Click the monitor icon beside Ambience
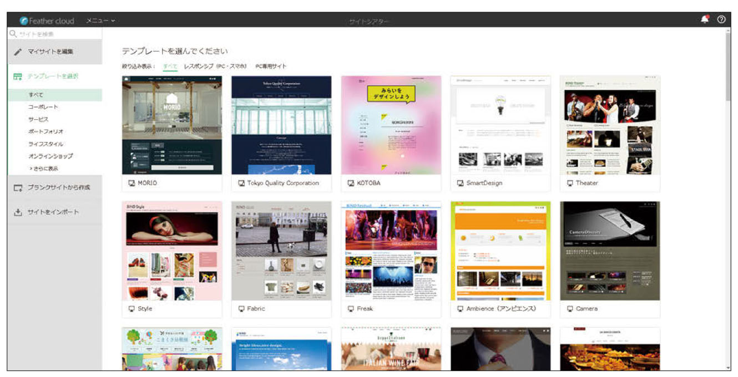The width and height of the screenshot is (738, 377). 461,309
